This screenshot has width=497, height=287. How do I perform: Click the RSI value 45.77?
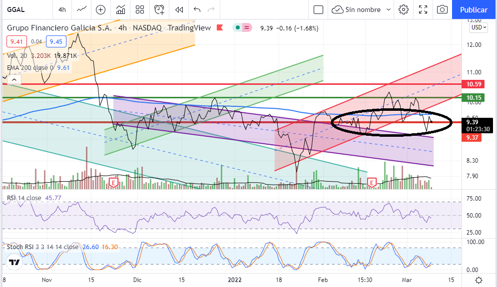[53, 198]
